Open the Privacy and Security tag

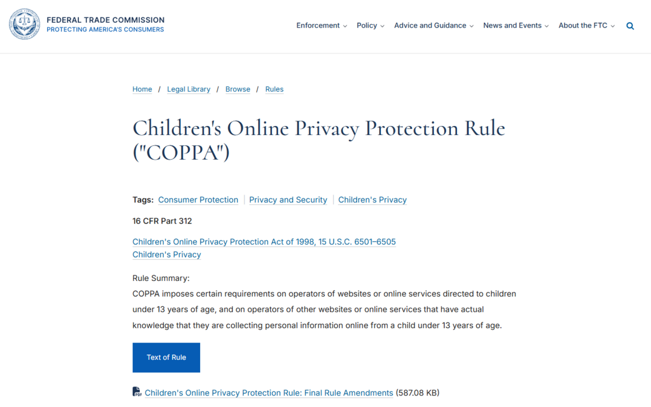pyautogui.click(x=288, y=200)
